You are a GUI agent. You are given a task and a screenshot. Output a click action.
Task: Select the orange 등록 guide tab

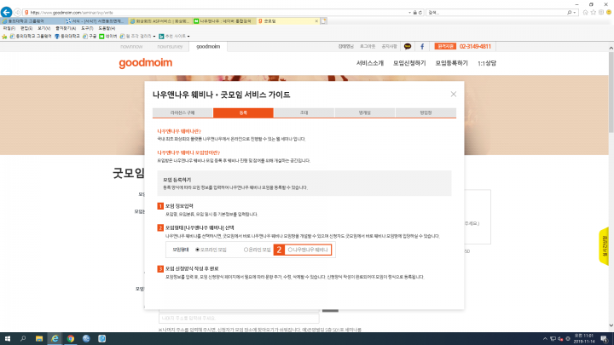[x=243, y=112]
